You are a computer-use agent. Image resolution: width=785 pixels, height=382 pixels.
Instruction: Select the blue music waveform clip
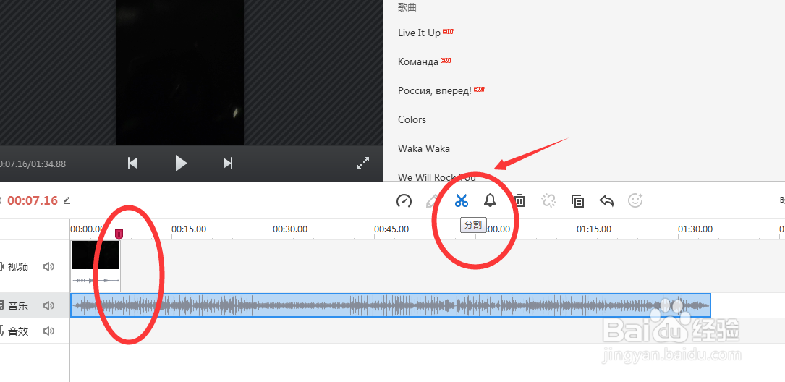coord(391,305)
